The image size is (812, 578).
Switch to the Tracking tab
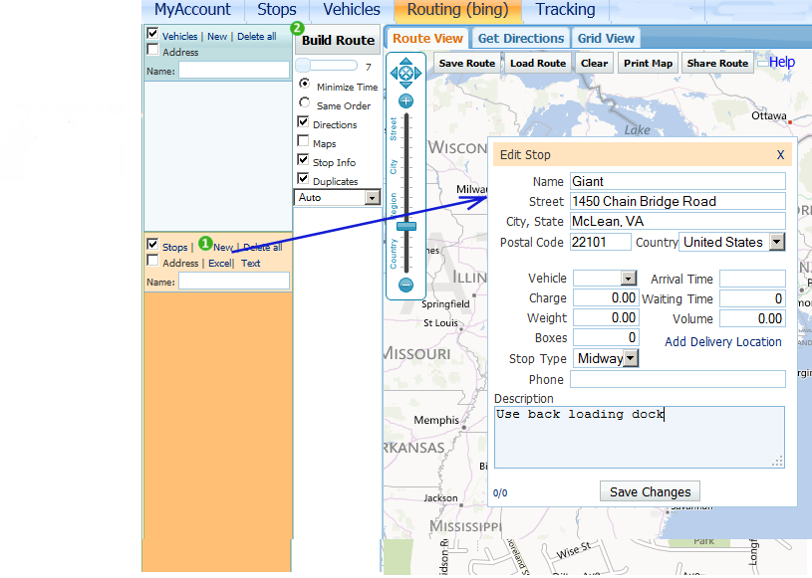pos(565,10)
